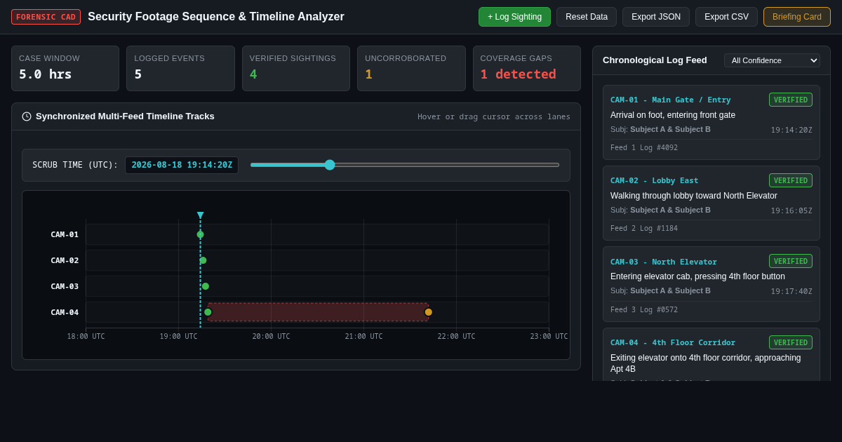Click the 19:14:20Z timestamp in CAM-01 card
This screenshot has width=842, height=442.
pyautogui.click(x=791, y=130)
